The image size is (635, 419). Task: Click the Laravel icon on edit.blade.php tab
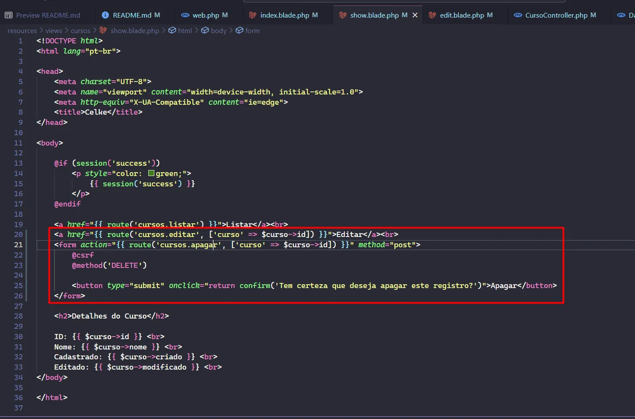[x=433, y=15]
